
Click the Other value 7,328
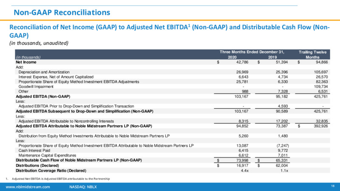coord(283,91)
